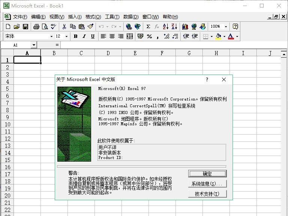Select the Format Painter brush icon
The width and height of the screenshot is (288, 216).
[x=90, y=27]
